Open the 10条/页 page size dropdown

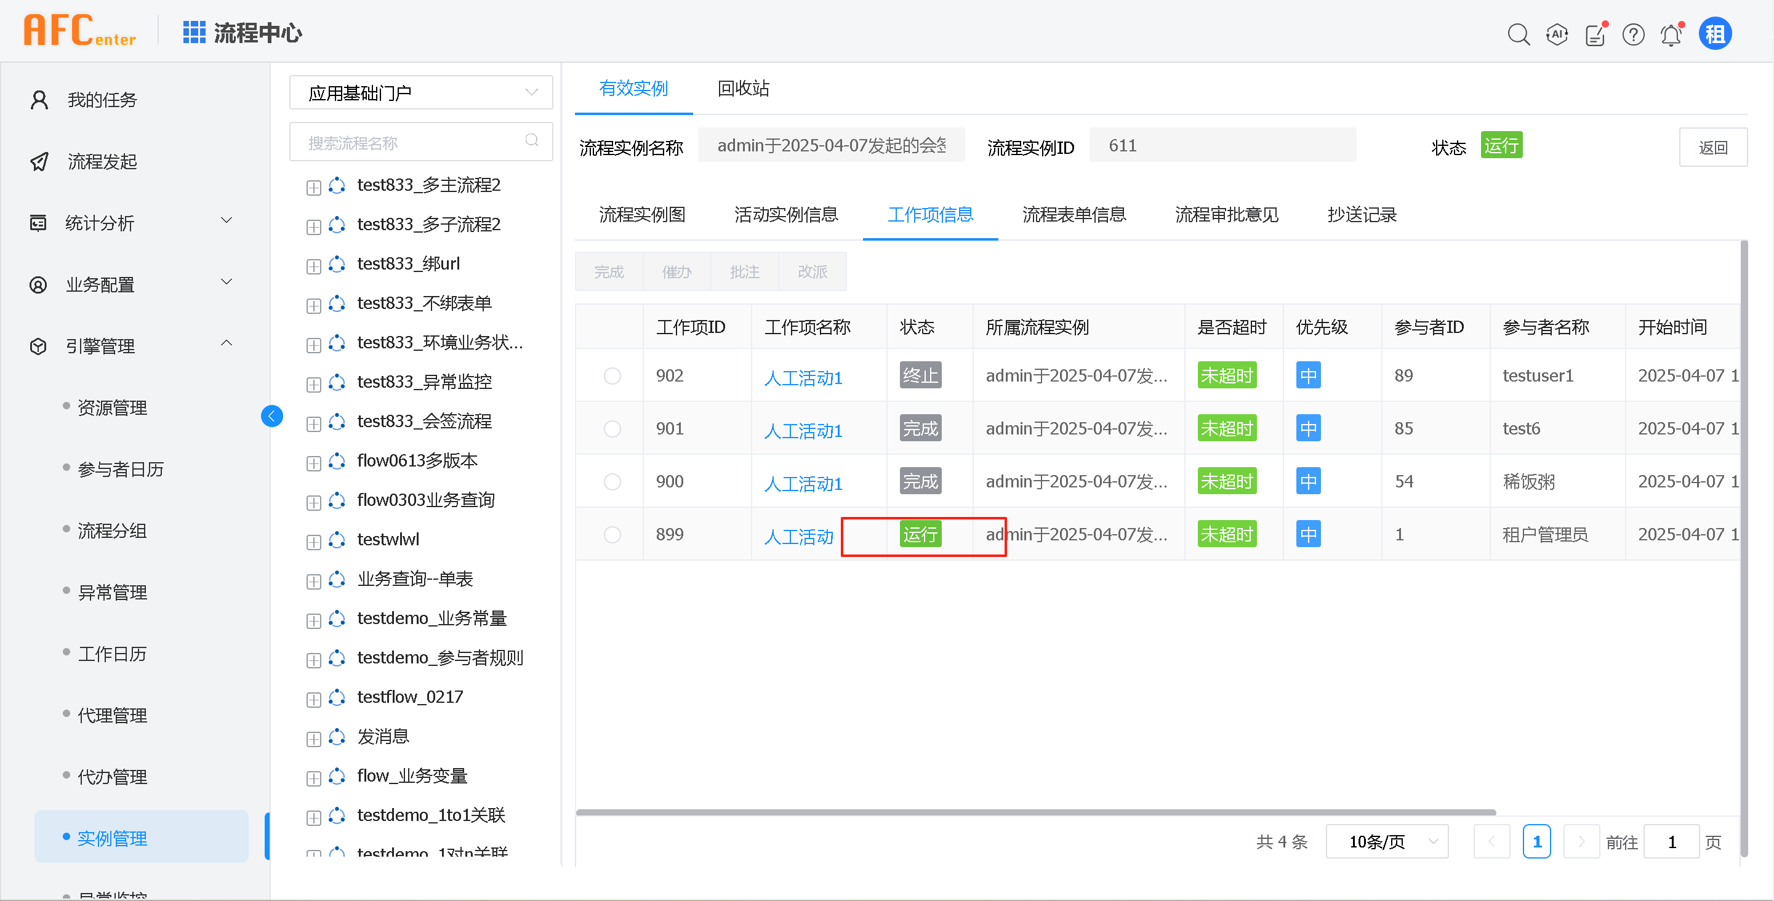point(1386,841)
